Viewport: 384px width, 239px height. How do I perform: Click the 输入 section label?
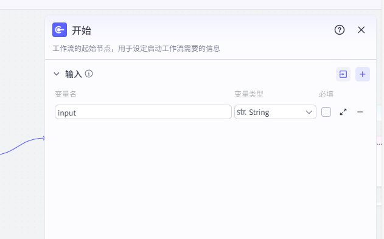(x=74, y=74)
